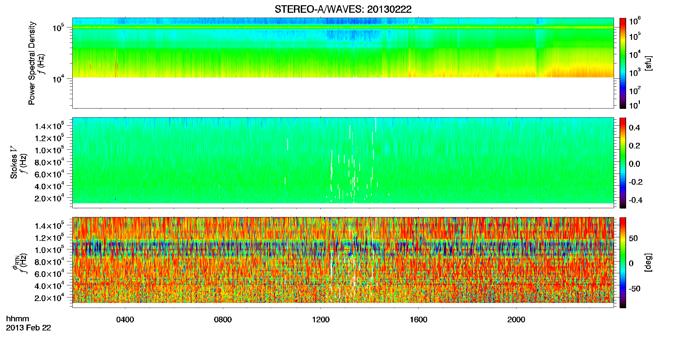Click the power spectral density colorbar

coord(623,63)
